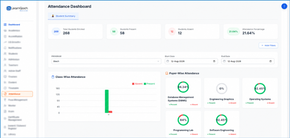
Task: Toggle the Present series in chart legend
Action: click(149, 84)
